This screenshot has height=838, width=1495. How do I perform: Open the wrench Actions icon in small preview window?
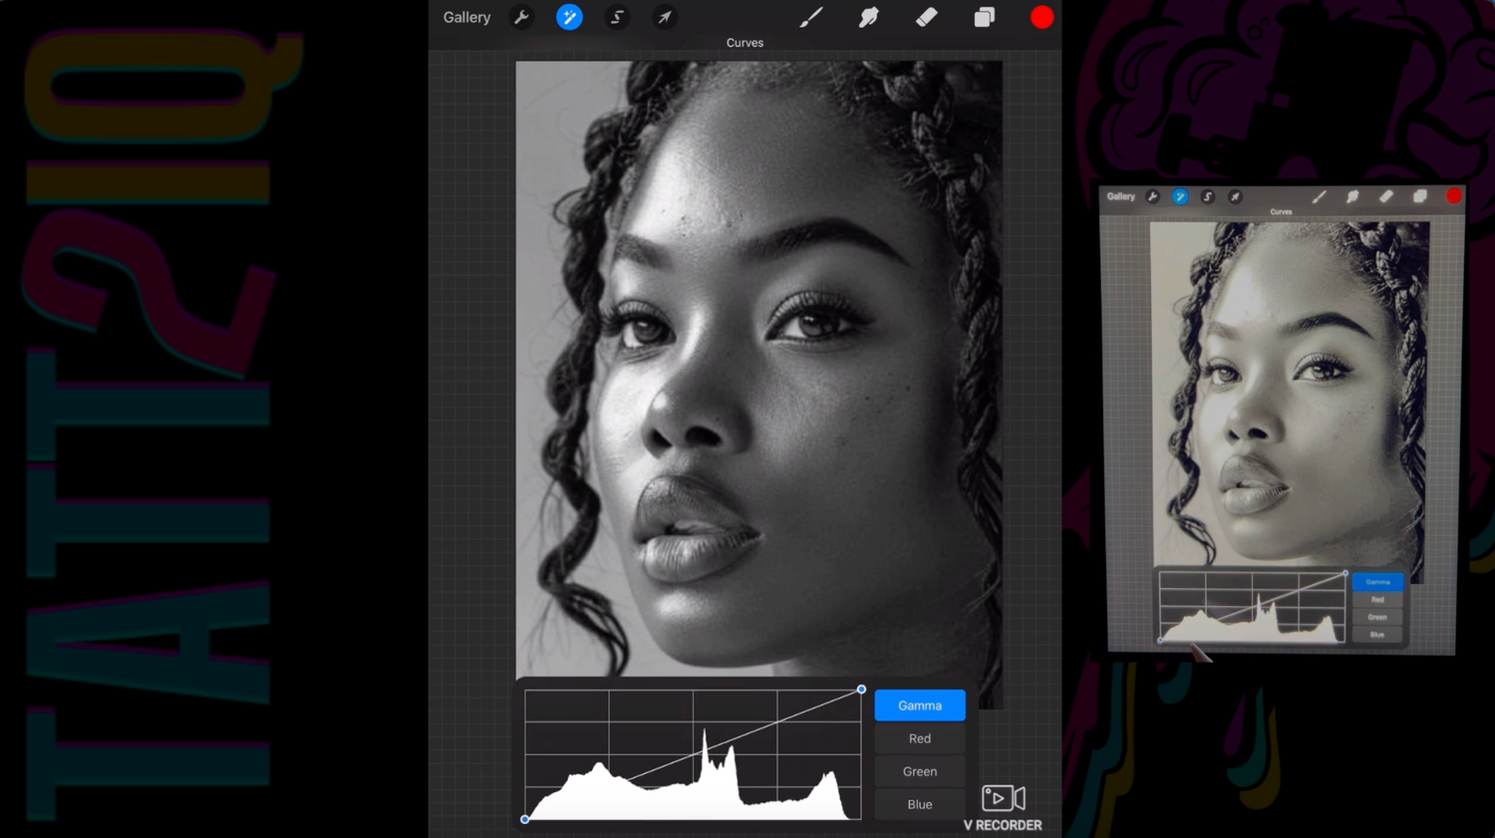(x=1153, y=197)
